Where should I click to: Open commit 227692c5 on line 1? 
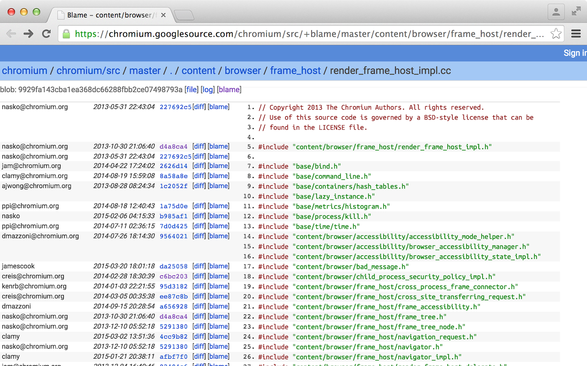point(176,107)
